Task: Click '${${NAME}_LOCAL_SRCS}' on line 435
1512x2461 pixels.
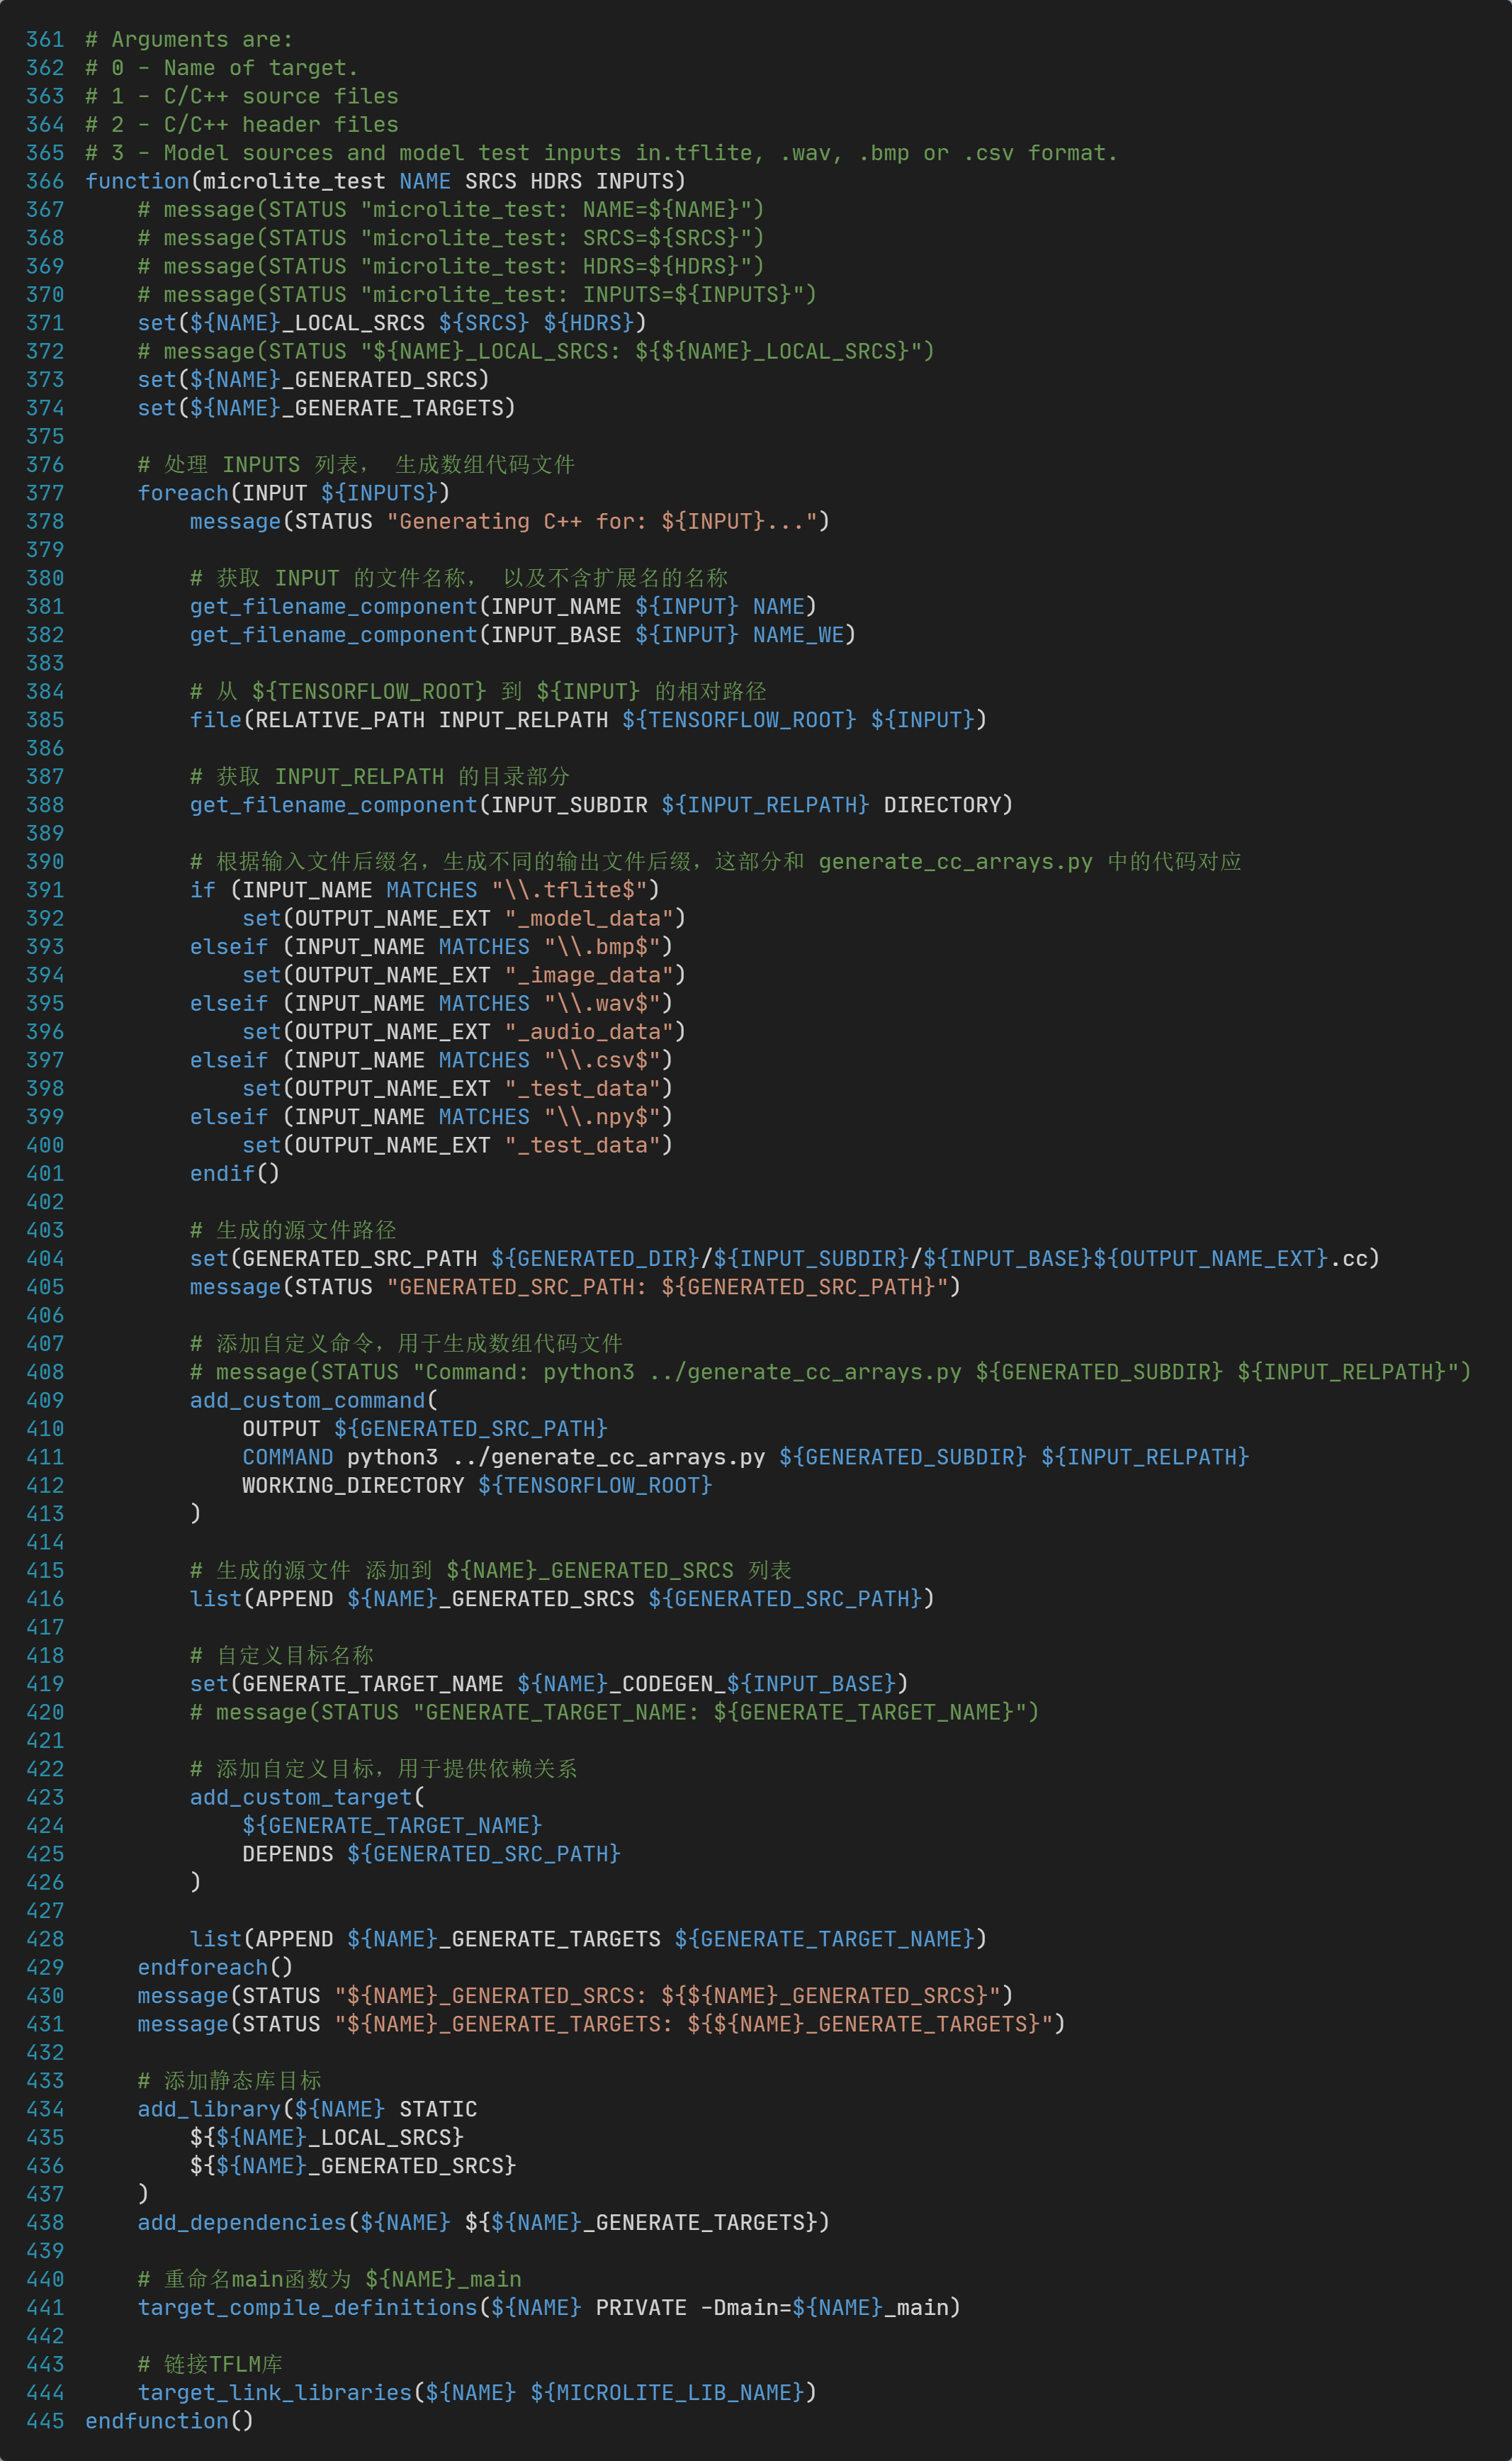Action: pos(327,2138)
